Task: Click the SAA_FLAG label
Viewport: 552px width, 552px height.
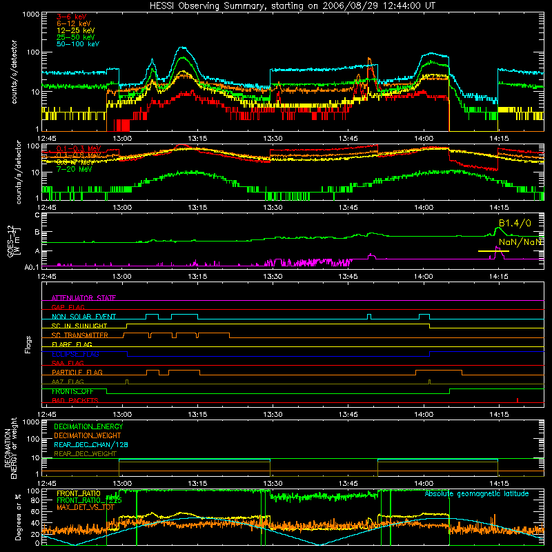Action: coord(68,363)
